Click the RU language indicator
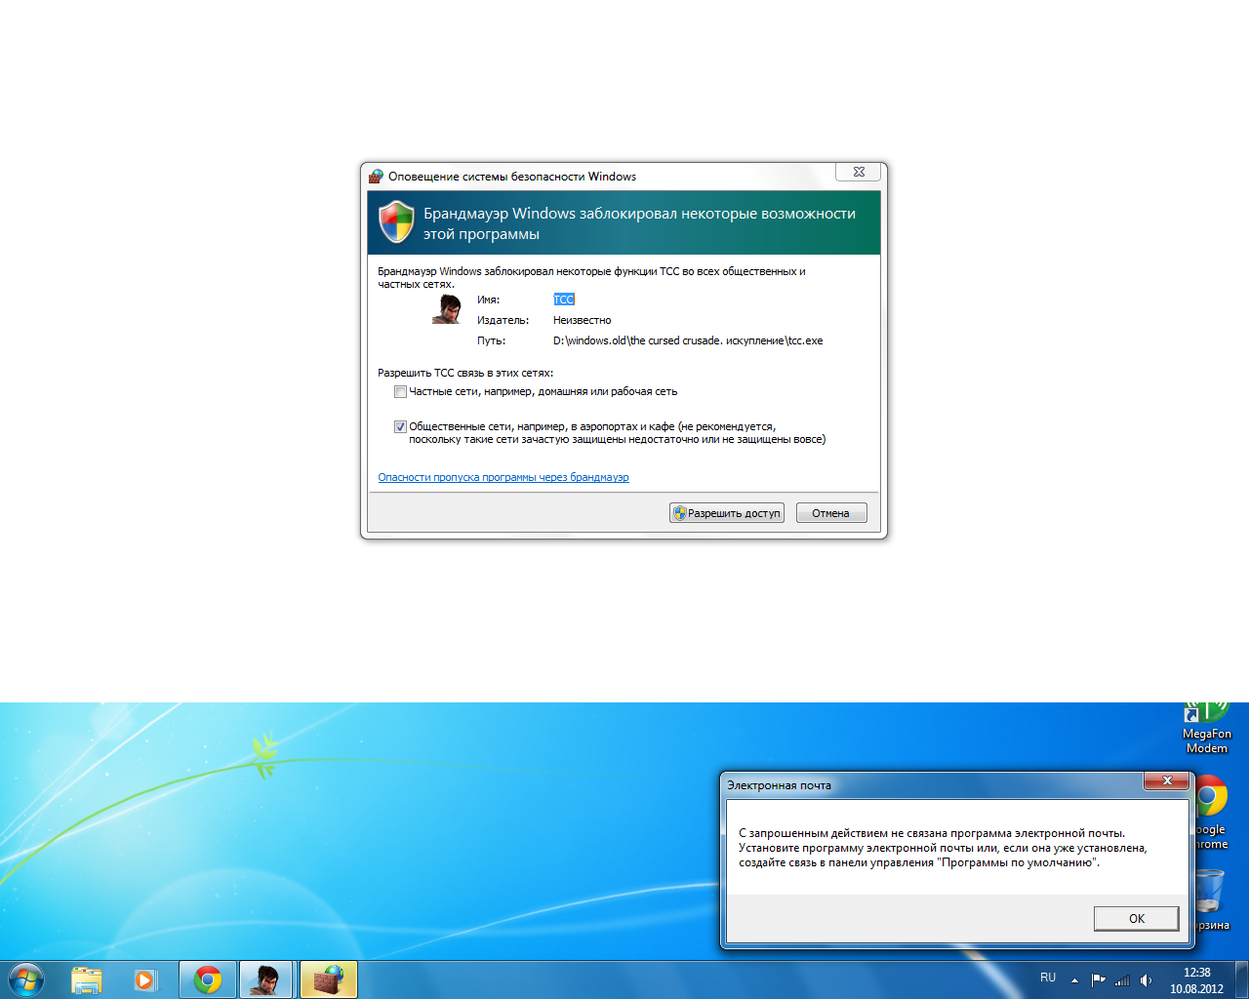Screen dimensions: 1249x999 click(1048, 978)
